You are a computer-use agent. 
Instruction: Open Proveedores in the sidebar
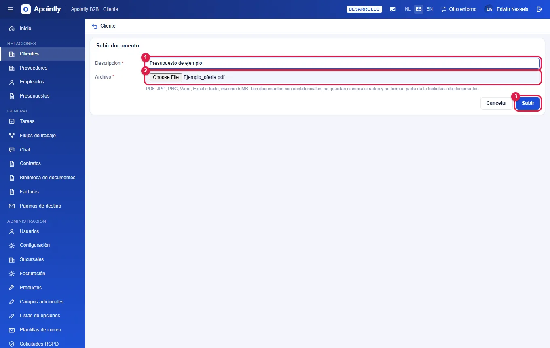pos(42,68)
